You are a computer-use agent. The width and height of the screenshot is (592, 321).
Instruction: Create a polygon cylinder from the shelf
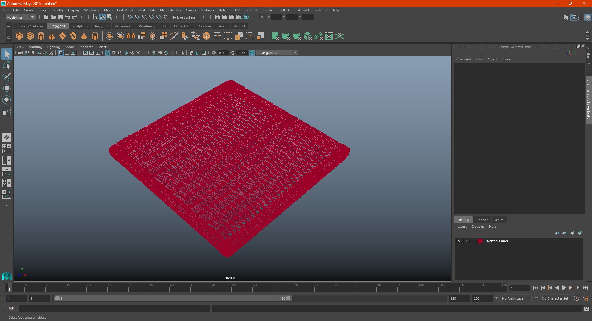coord(41,36)
